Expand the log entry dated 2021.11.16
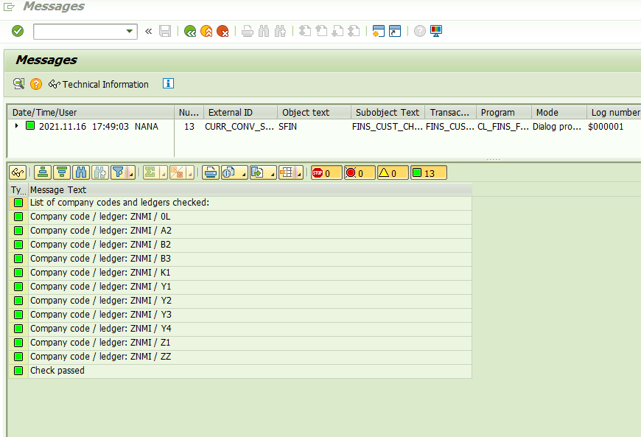This screenshot has height=437, width=641. (x=17, y=126)
